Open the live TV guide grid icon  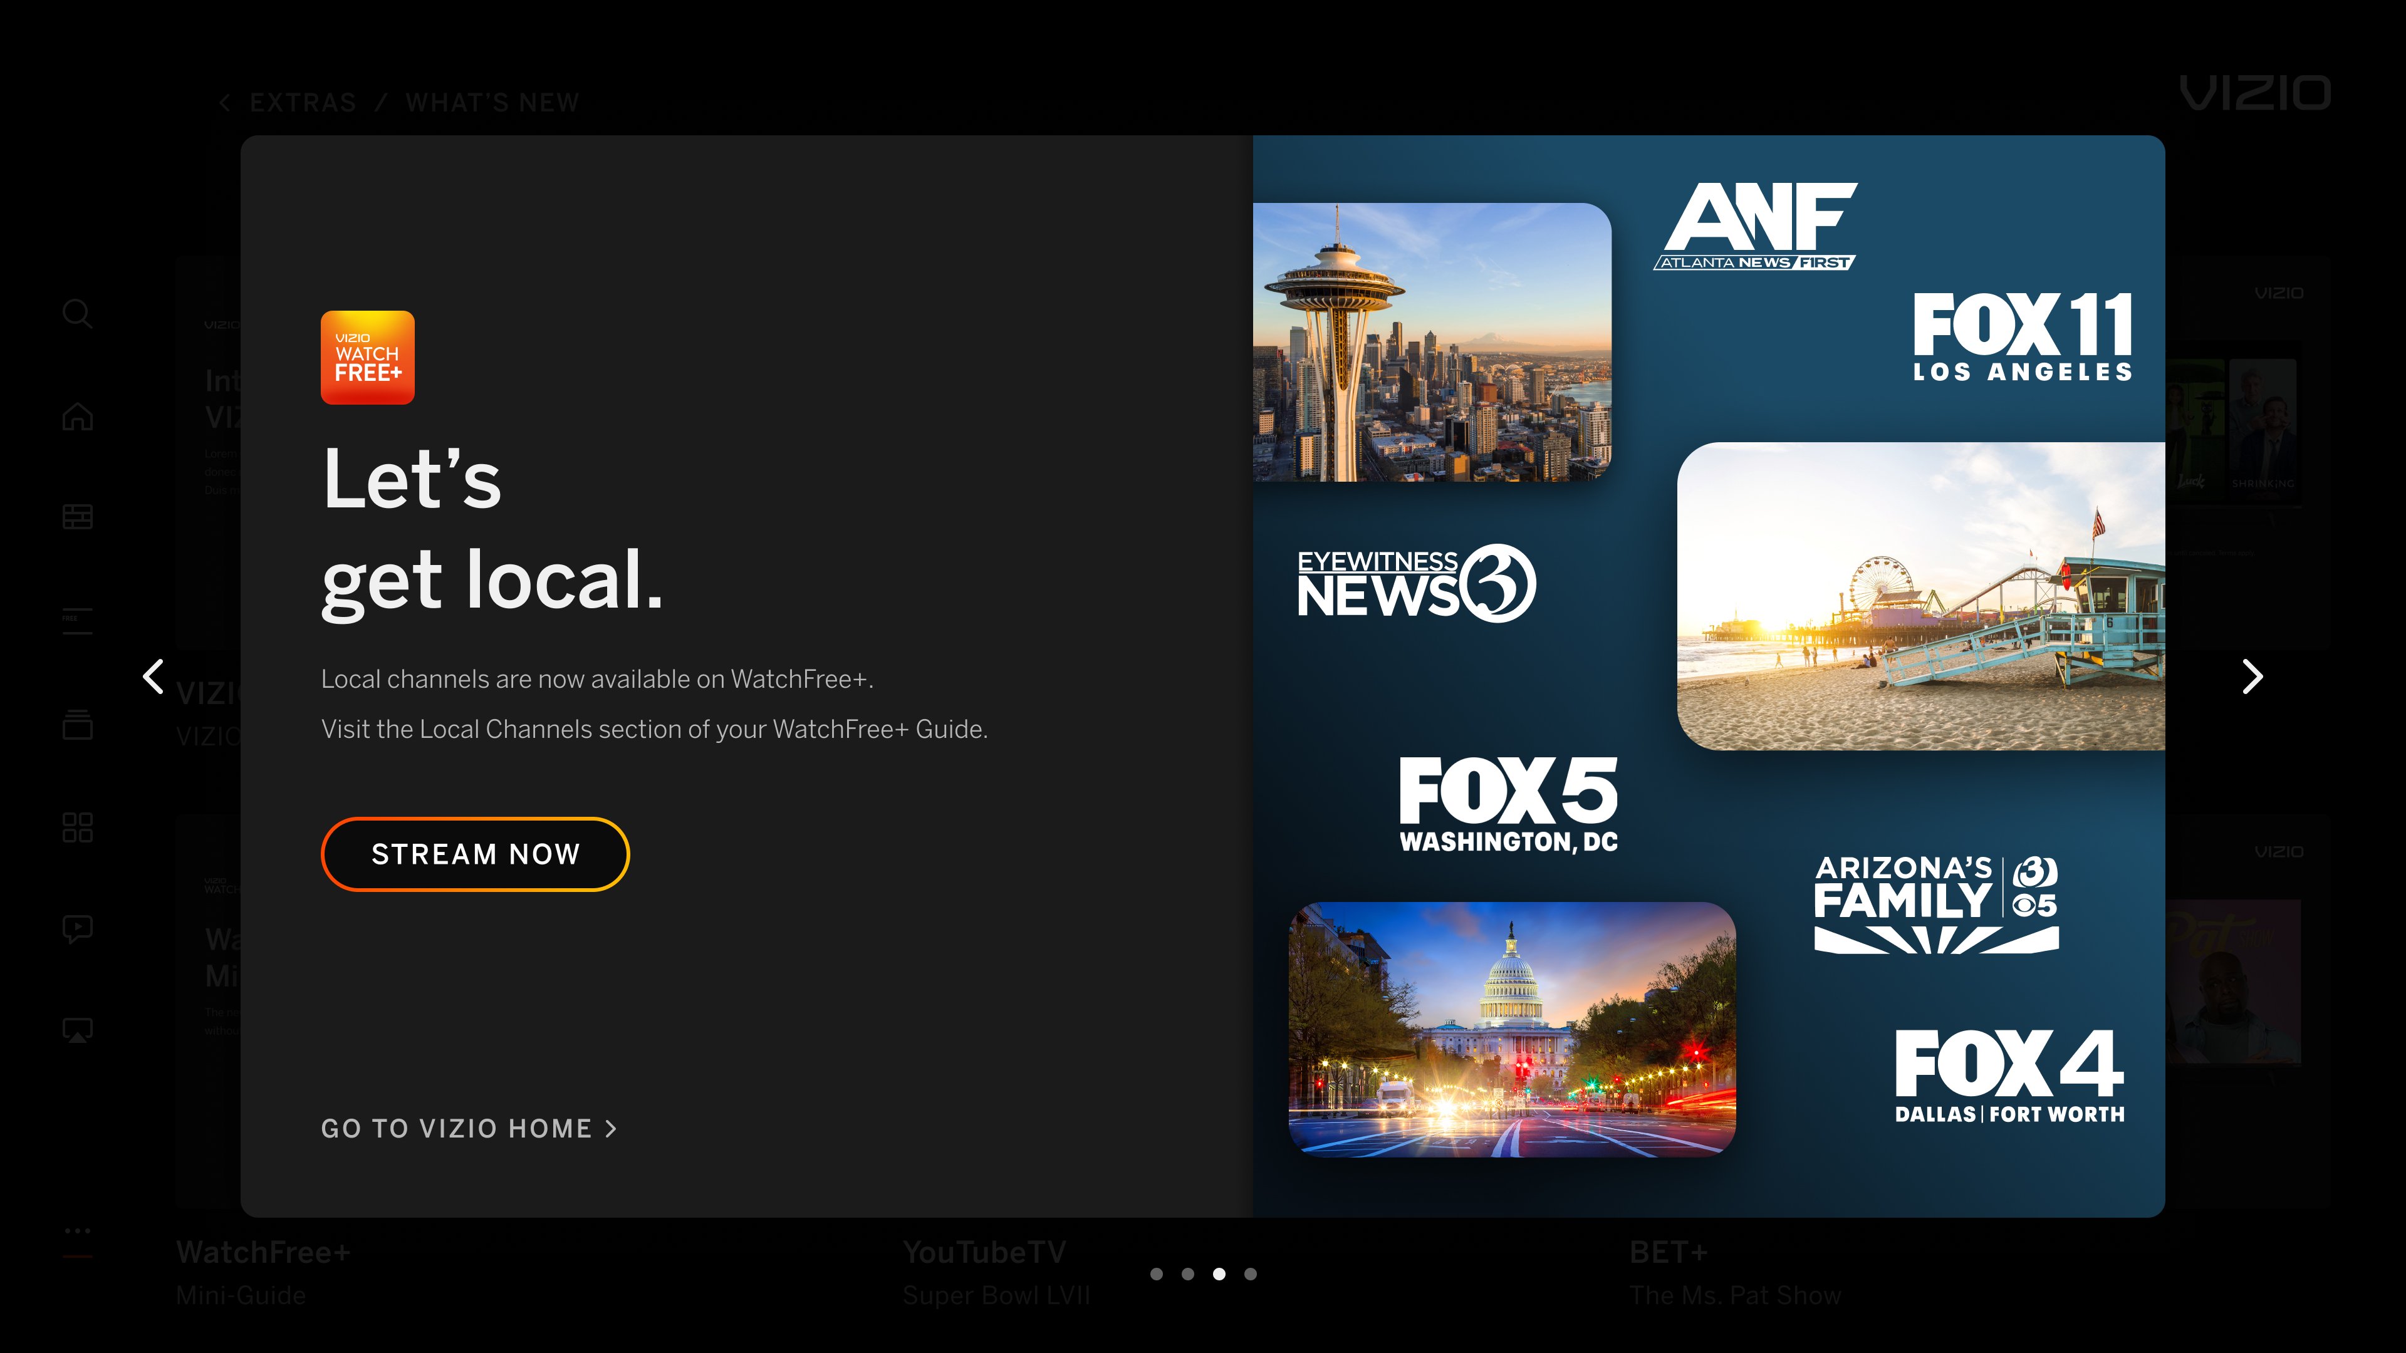(x=78, y=516)
